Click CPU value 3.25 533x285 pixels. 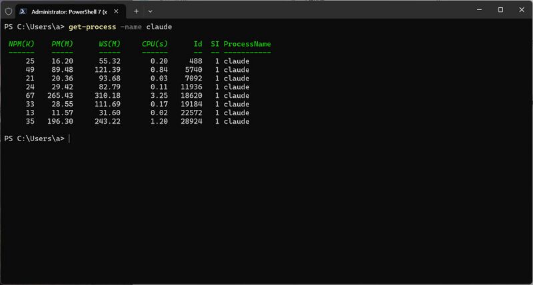click(x=159, y=95)
